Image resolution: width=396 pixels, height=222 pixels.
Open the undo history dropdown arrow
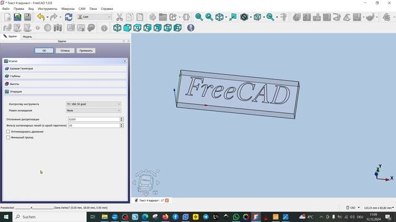click(x=47, y=17)
